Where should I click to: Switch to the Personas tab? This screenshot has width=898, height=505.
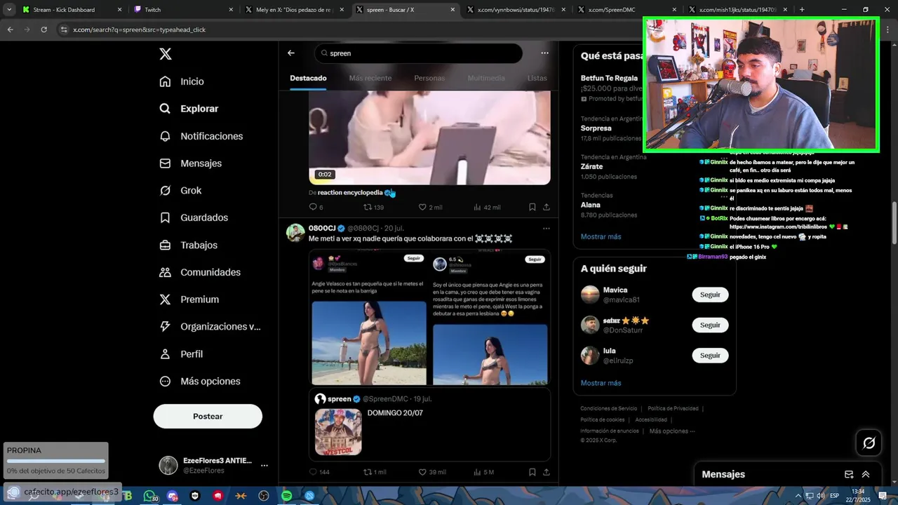(429, 78)
